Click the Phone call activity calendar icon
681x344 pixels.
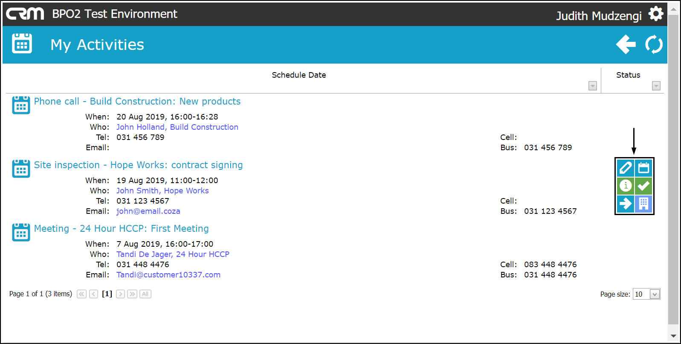(x=21, y=105)
